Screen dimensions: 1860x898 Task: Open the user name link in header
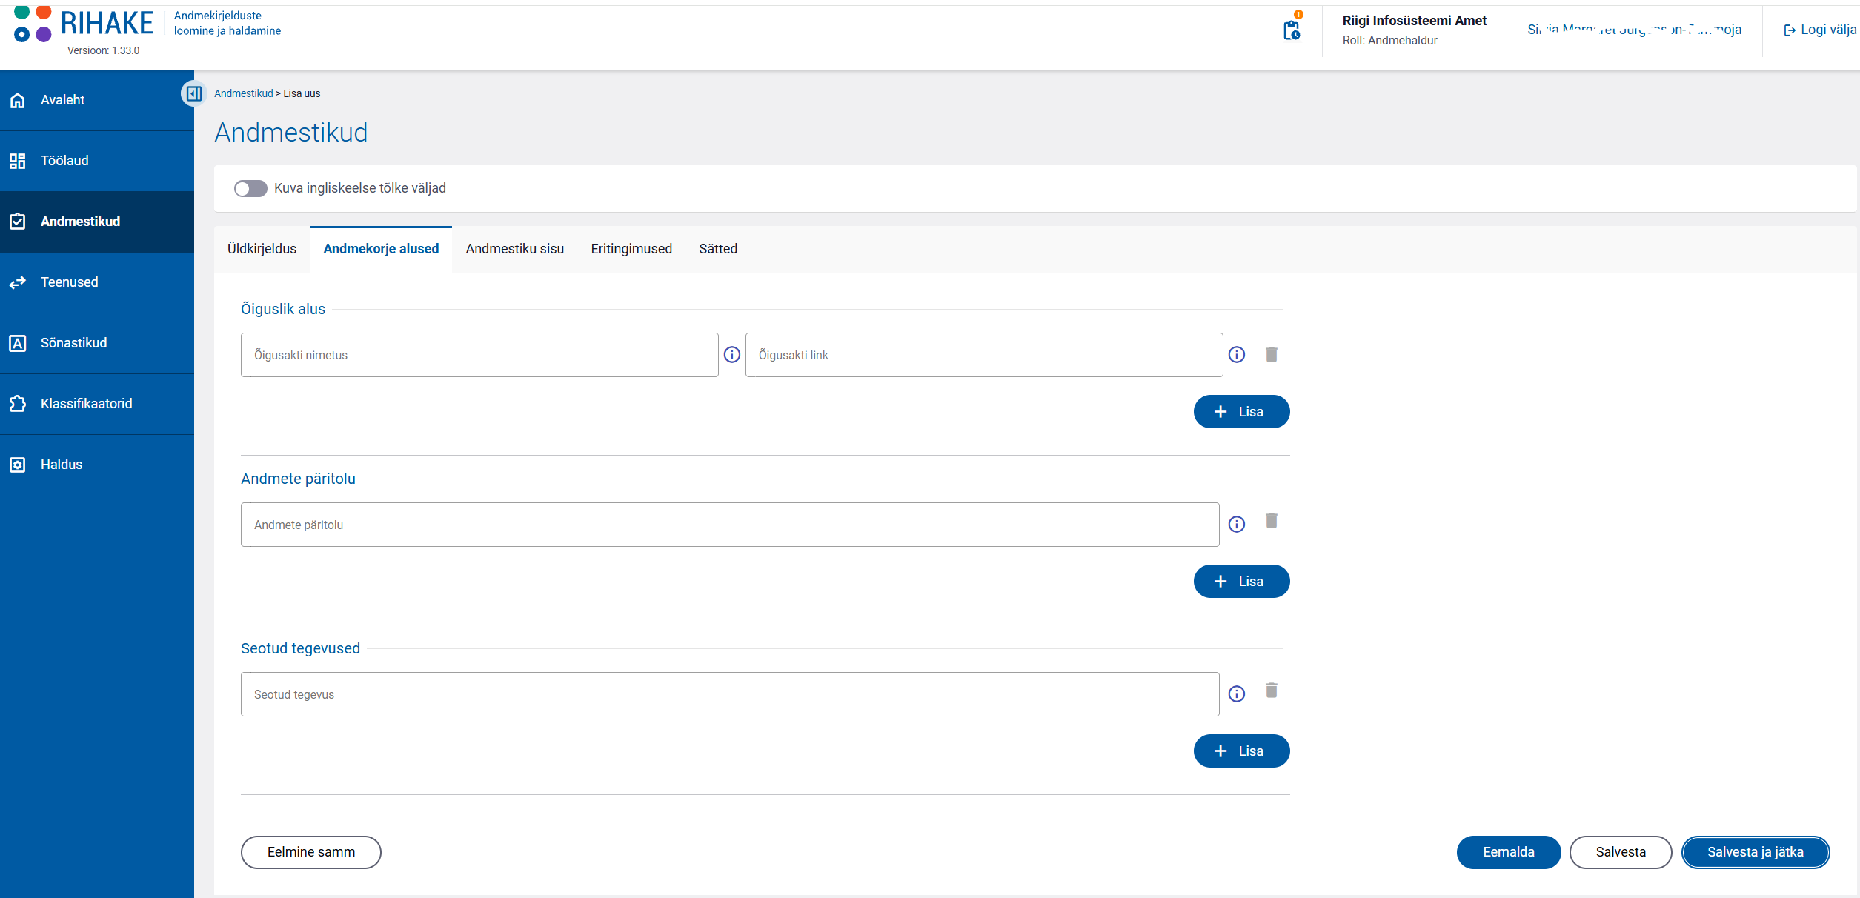coord(1635,30)
